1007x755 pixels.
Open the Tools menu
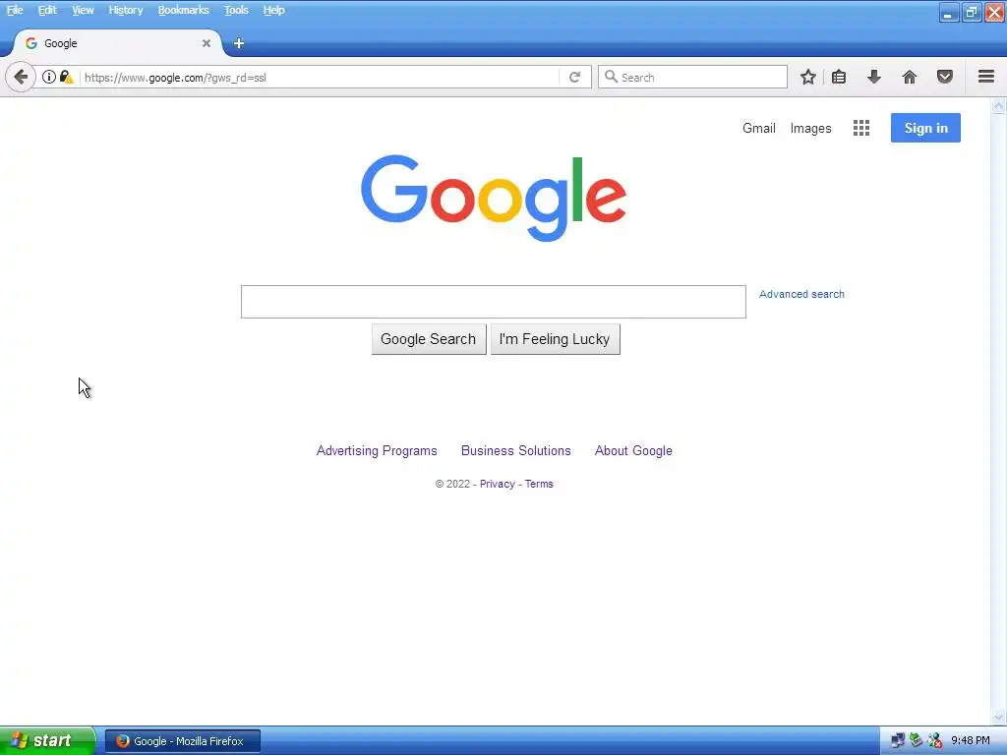(236, 10)
